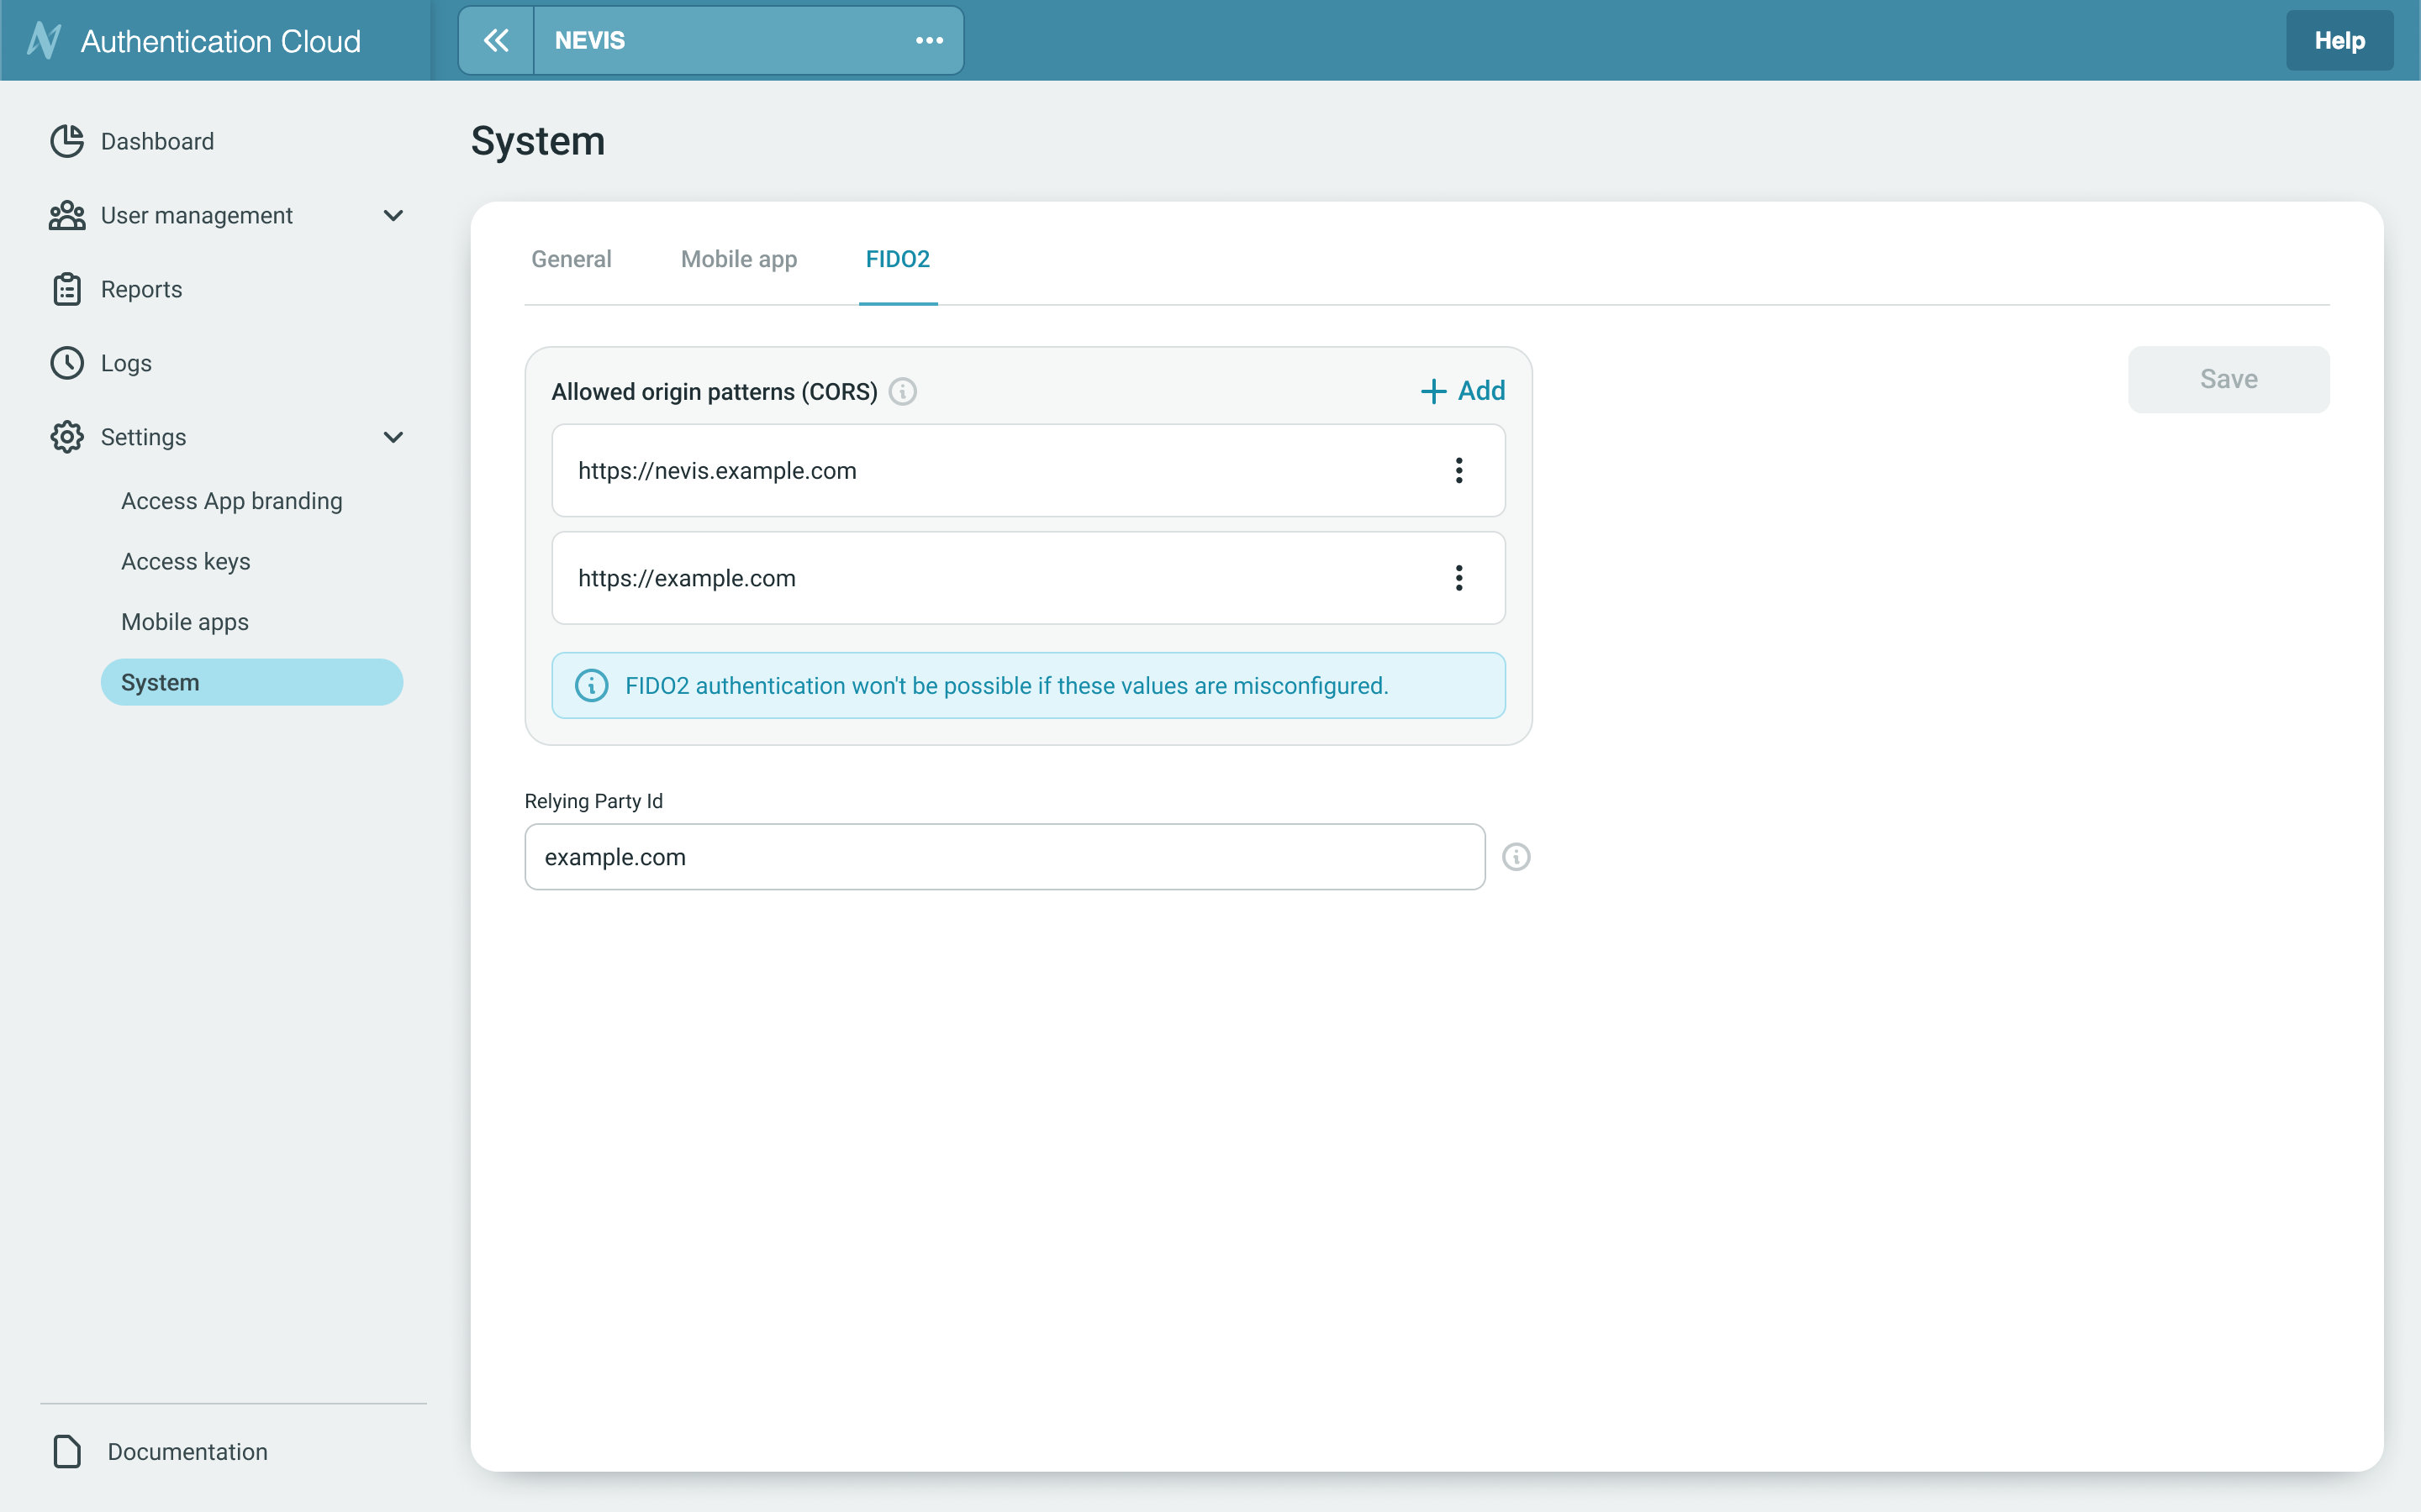The image size is (2421, 1512).
Task: Switch to the Mobile app tab
Action: pyautogui.click(x=737, y=259)
